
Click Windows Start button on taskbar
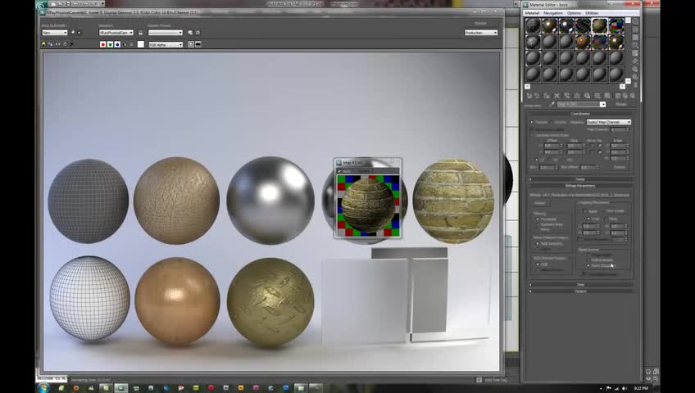point(43,388)
